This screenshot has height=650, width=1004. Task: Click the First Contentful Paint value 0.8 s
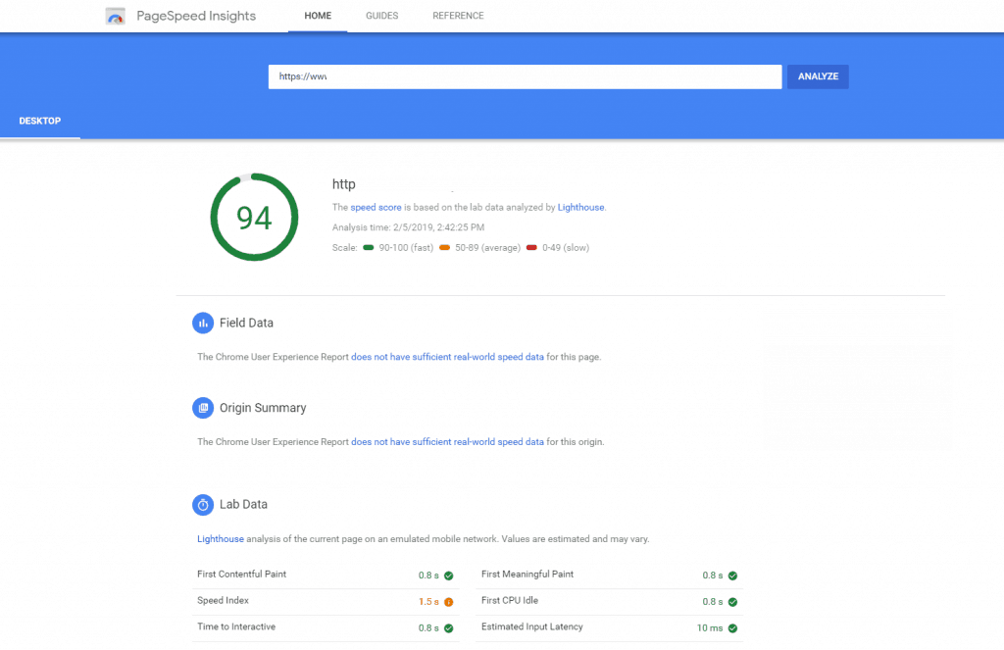click(x=429, y=575)
